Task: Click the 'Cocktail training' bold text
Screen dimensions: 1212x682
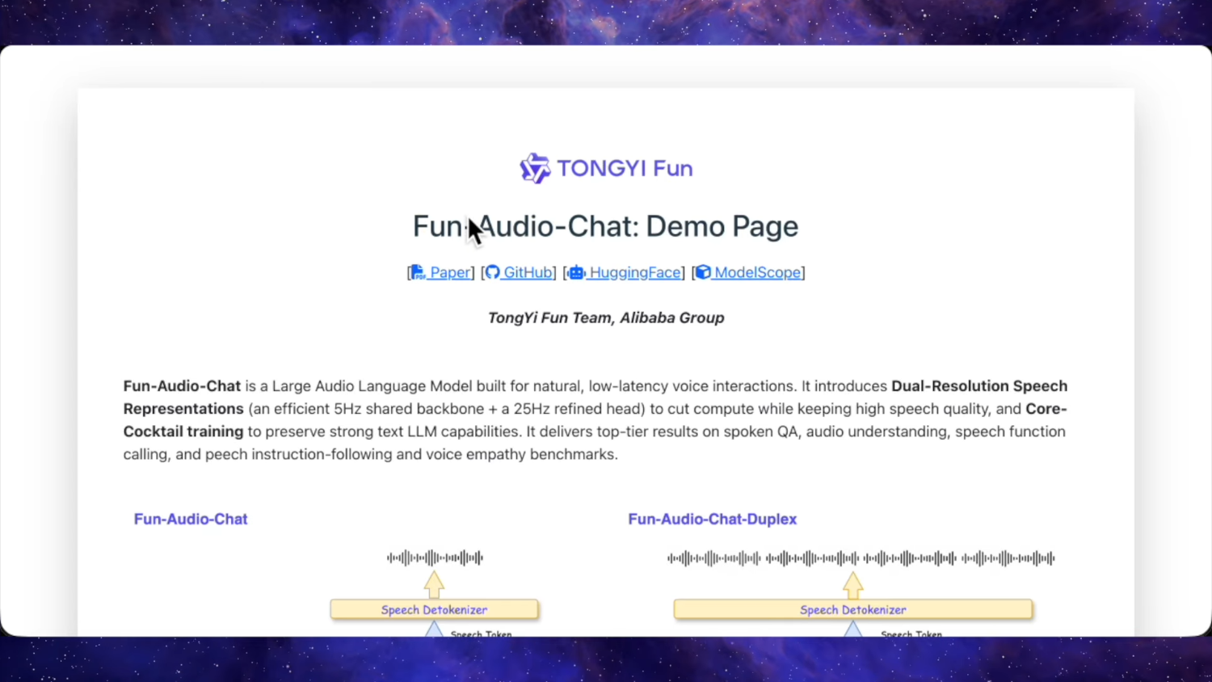Action: (x=183, y=432)
